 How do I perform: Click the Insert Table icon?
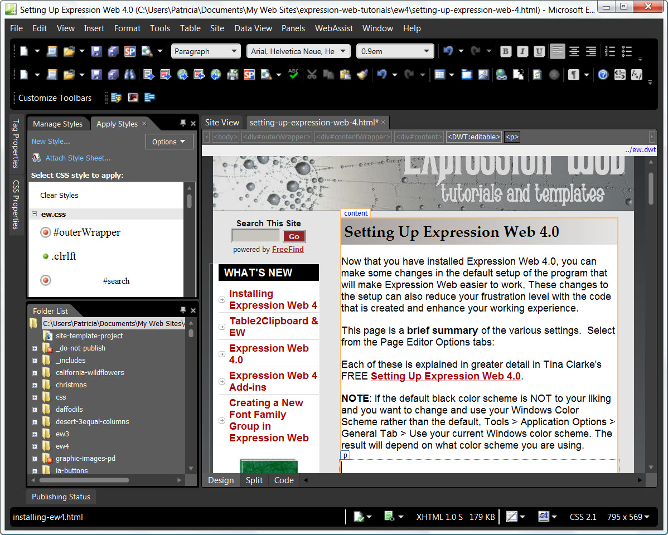click(x=439, y=75)
